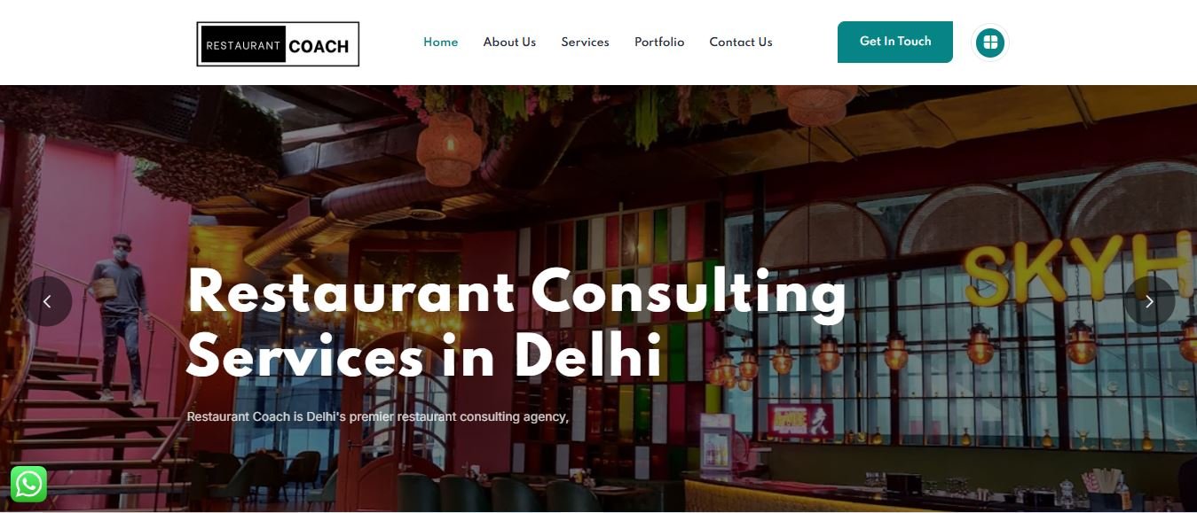Click the silver air duct on the ceiling
Image resolution: width=1197 pixels, height=513 pixels.
coord(399,197)
